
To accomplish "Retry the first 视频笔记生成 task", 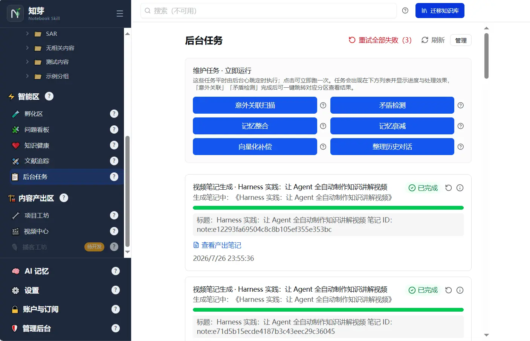I will coord(448,188).
